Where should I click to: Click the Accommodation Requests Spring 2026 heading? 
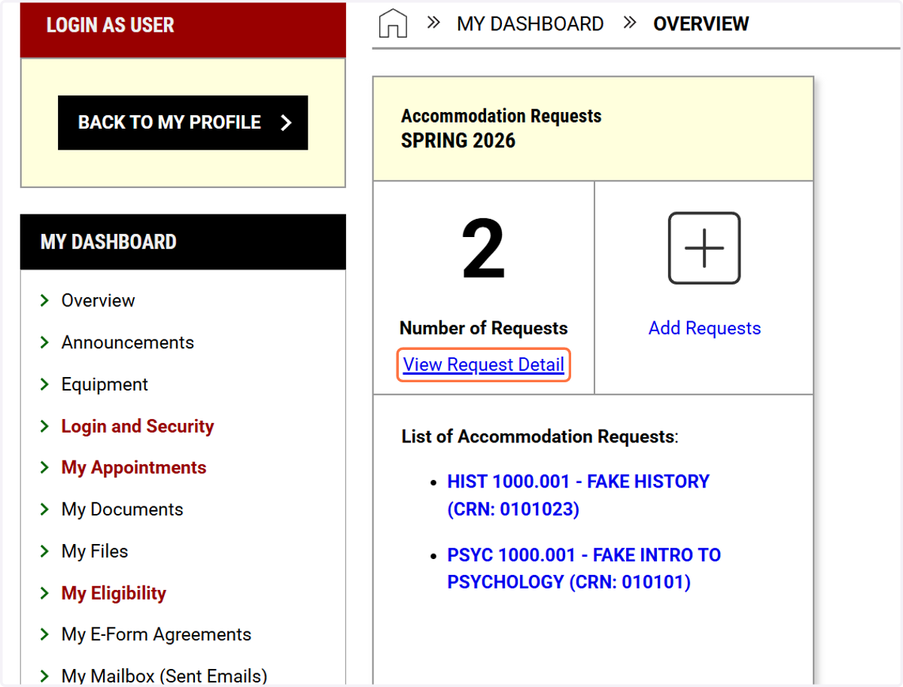[501, 129]
